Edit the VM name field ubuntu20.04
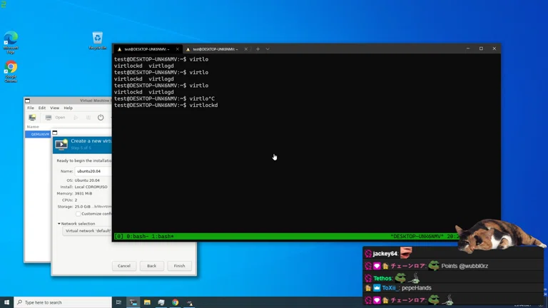 93,171
